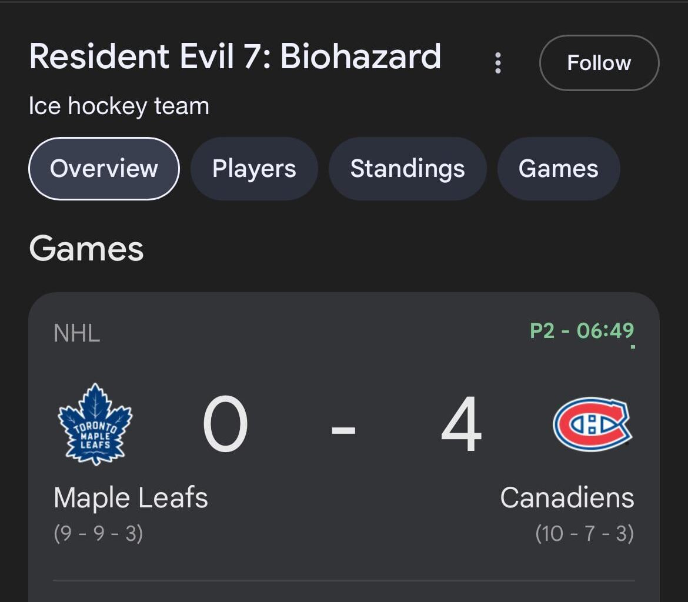688x602 pixels.
Task: Click the NHL league label
Action: pyautogui.click(x=77, y=334)
